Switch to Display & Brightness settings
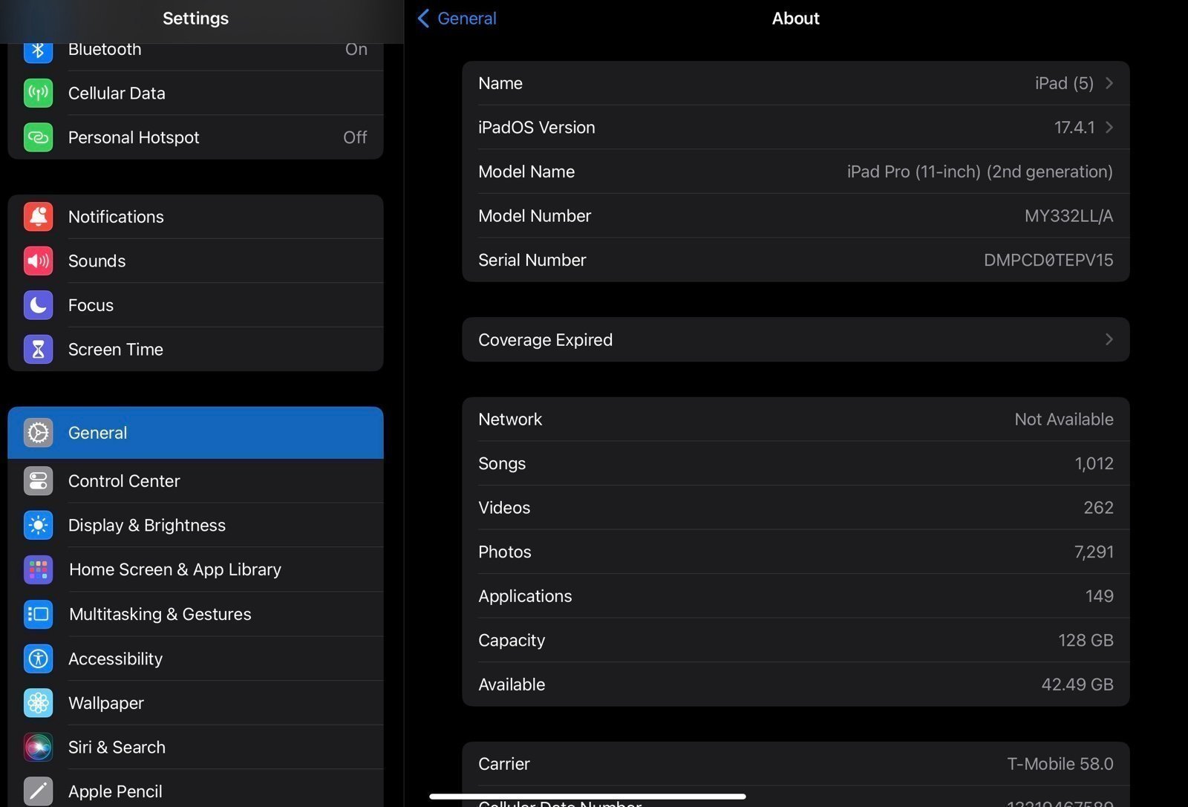The image size is (1188, 807). (x=147, y=525)
